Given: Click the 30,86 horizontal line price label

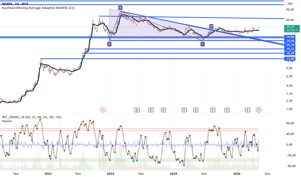Looking at the screenshot, I should [290, 37].
